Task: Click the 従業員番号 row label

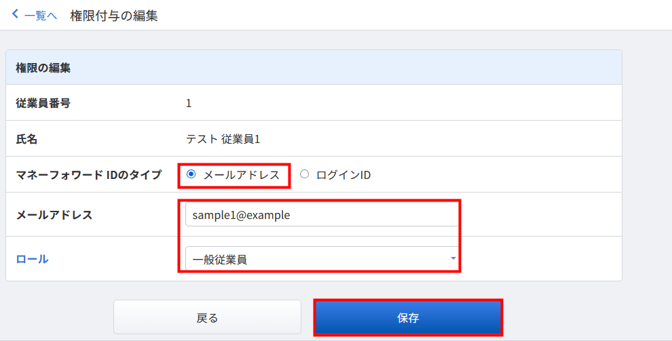Action: pyautogui.click(x=43, y=103)
